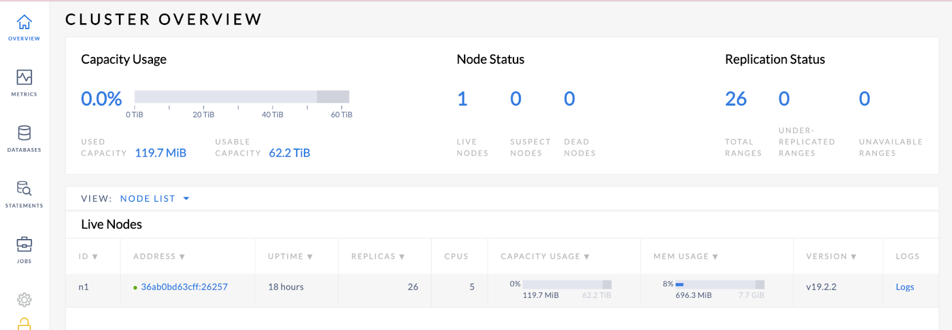Open the Databases cylinder icon
The image size is (952, 330).
tap(24, 133)
